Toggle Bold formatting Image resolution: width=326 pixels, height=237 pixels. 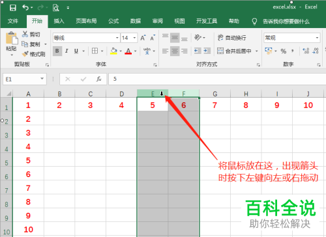point(57,51)
